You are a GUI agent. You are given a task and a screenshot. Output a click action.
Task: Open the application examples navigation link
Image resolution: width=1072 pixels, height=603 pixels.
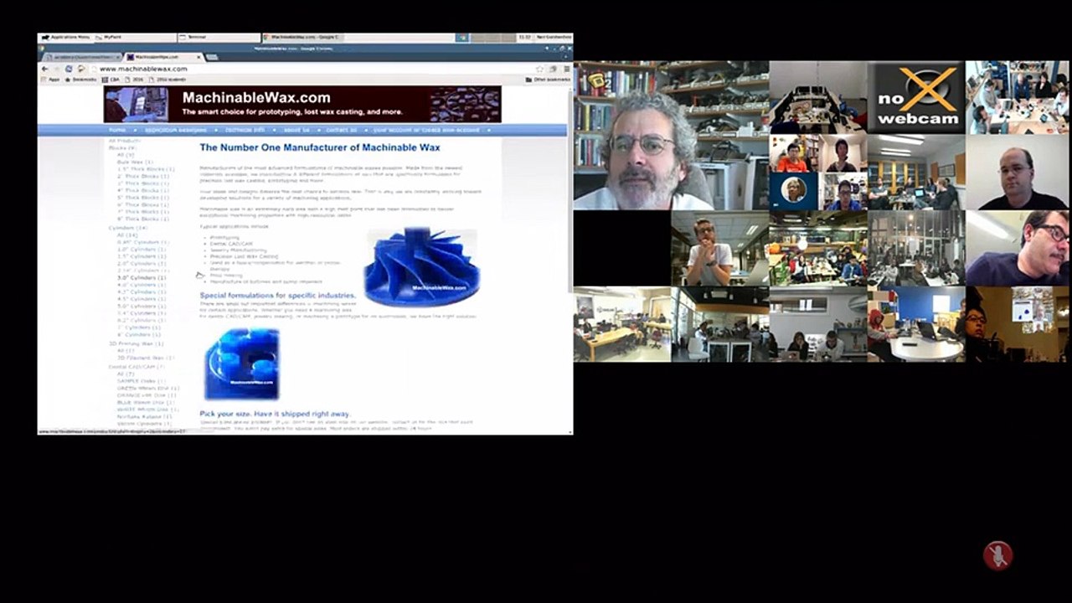coord(175,130)
